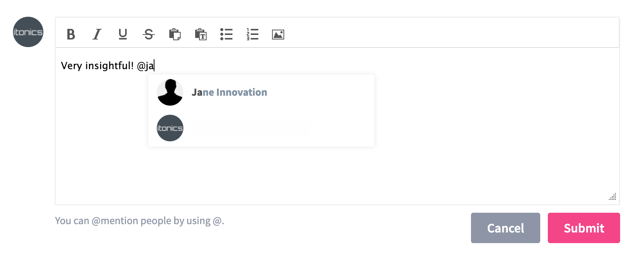
Task: Toggle underline formatting
Action: (123, 35)
